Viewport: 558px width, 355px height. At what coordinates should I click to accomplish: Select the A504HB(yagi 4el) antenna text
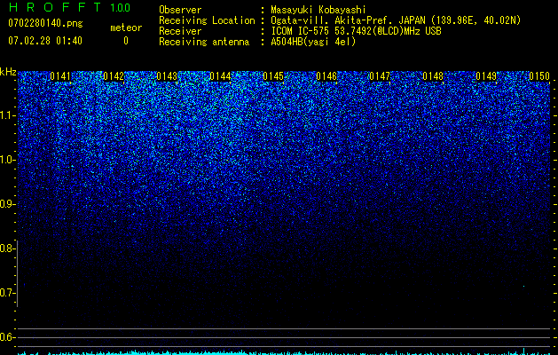[x=313, y=42]
